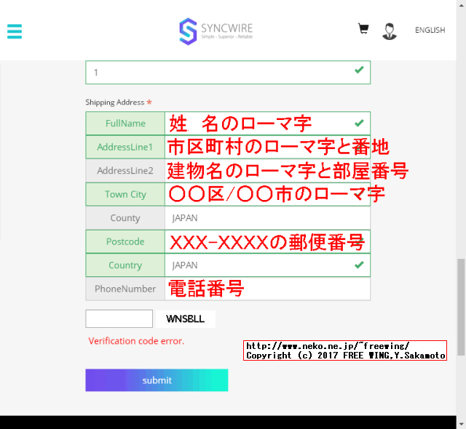Image resolution: width=466 pixels, height=429 pixels.
Task: Click the Verification code error message
Action: 136,341
